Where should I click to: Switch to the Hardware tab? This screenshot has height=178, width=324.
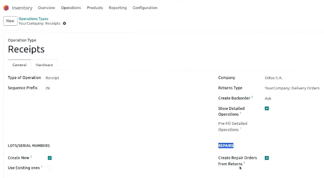coord(44,65)
